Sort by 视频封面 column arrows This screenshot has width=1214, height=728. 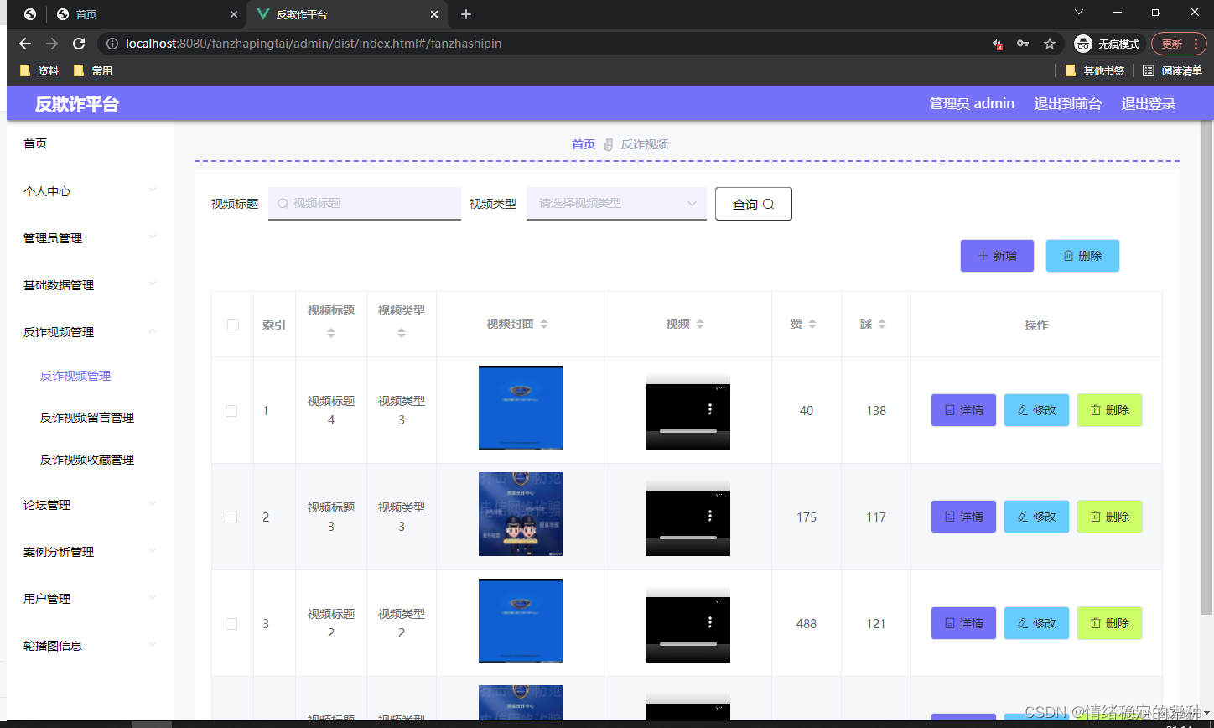(544, 325)
